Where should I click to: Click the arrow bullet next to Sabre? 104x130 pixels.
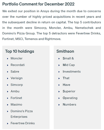point(8,72)
